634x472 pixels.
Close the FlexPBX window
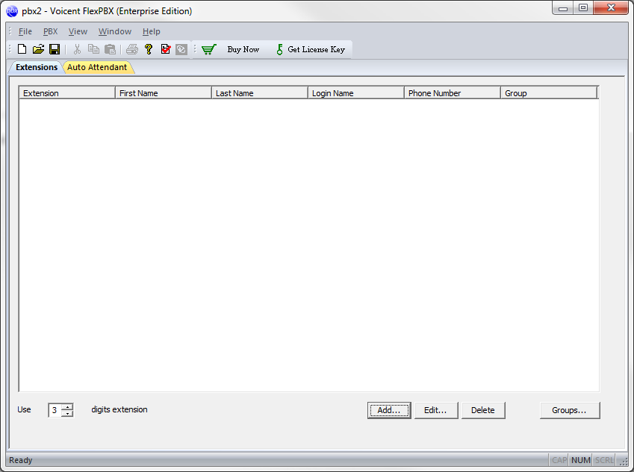click(x=611, y=8)
